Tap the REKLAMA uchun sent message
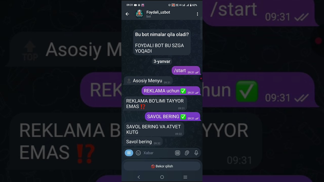Viewport: 324px width, 182px height. click(x=171, y=91)
